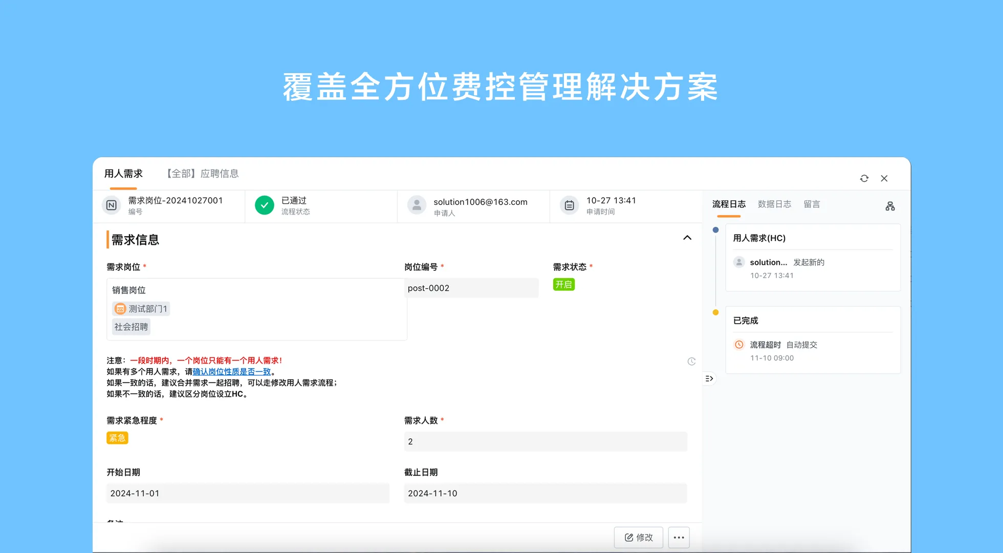Open the flowchart view icon beside 留言 tab
Viewport: 1003px width, 553px height.
(890, 206)
